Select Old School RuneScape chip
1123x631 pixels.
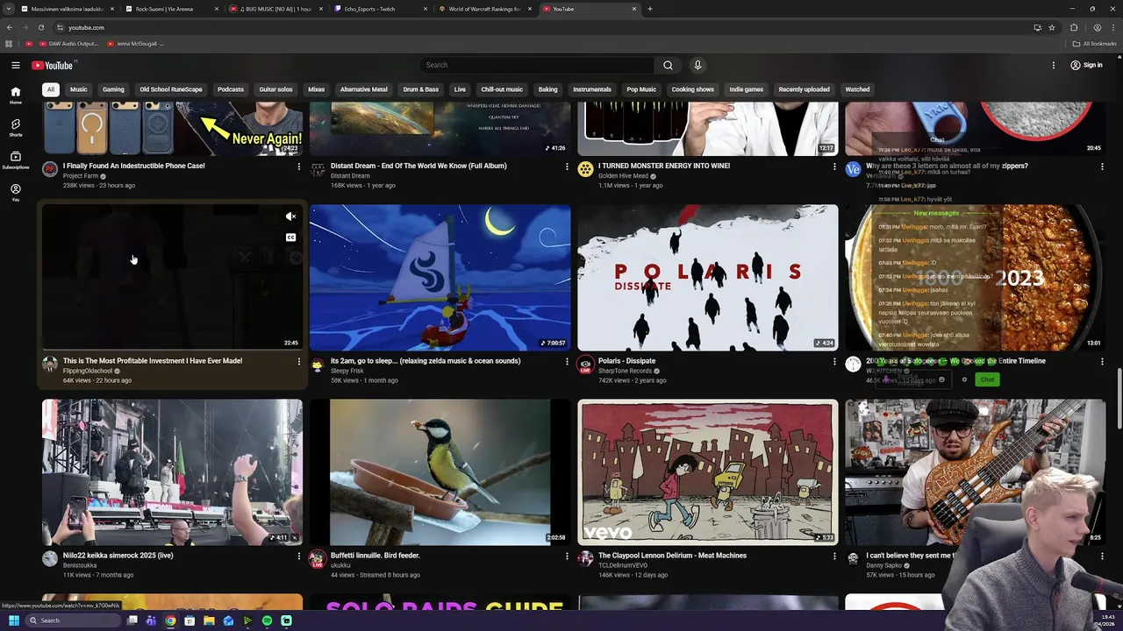pos(170,89)
